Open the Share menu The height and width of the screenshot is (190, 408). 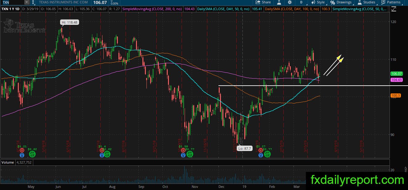pyautogui.click(x=263, y=2)
